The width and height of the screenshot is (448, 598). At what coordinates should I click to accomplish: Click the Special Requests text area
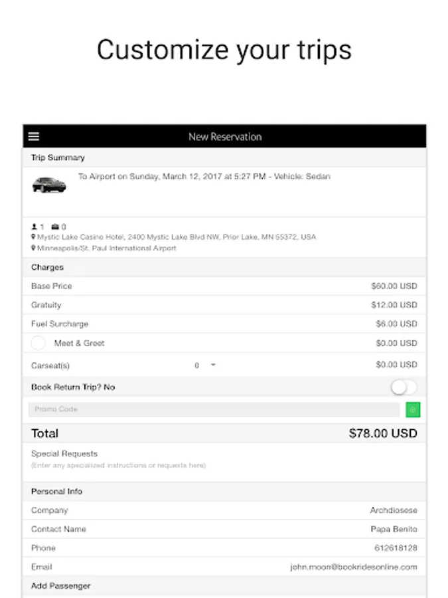pyautogui.click(x=224, y=464)
